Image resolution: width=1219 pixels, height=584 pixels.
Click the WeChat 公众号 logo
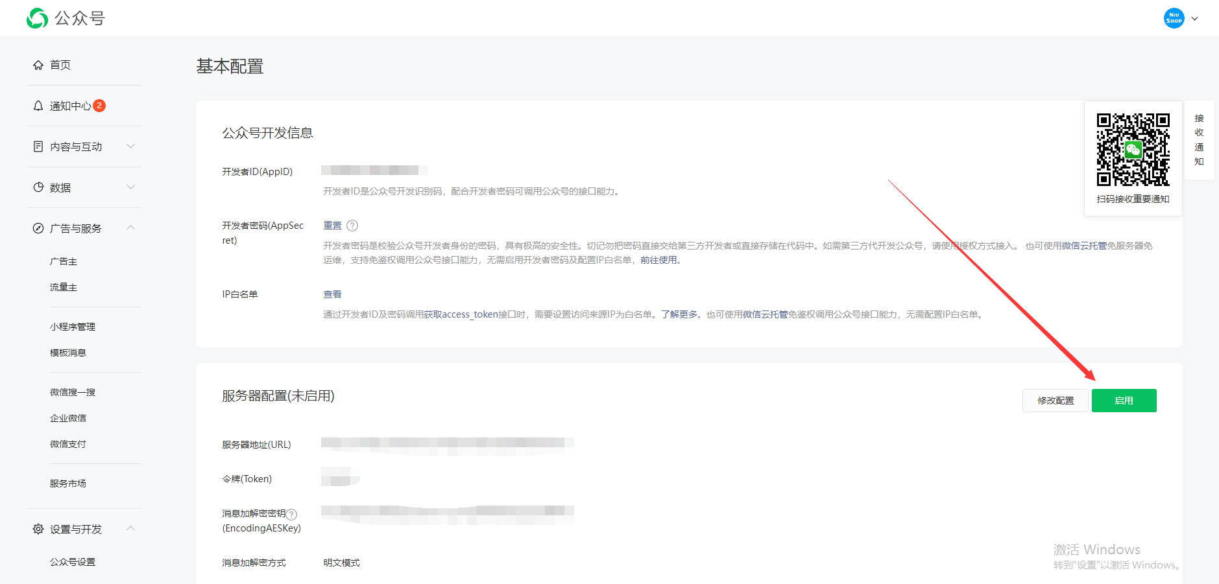[x=38, y=18]
